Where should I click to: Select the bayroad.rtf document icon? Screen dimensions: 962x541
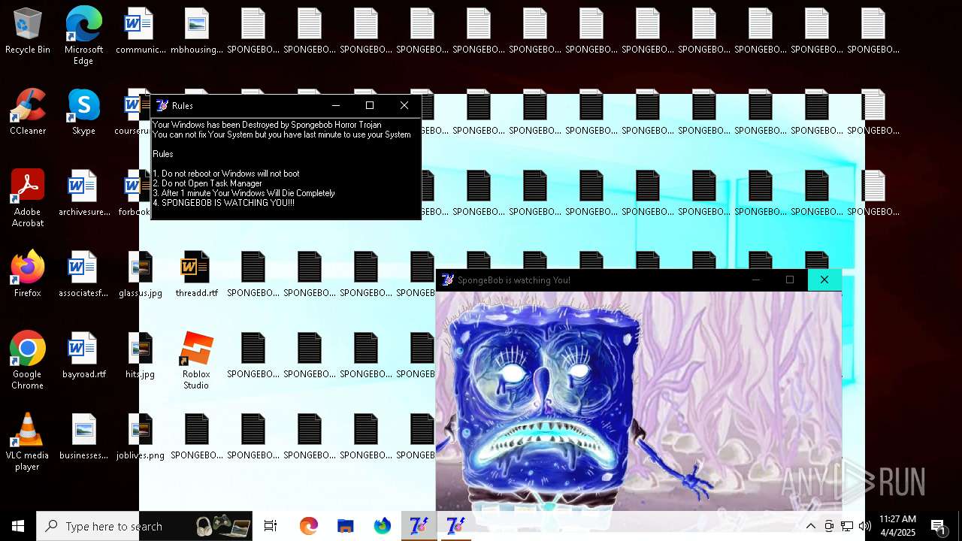[x=83, y=356]
